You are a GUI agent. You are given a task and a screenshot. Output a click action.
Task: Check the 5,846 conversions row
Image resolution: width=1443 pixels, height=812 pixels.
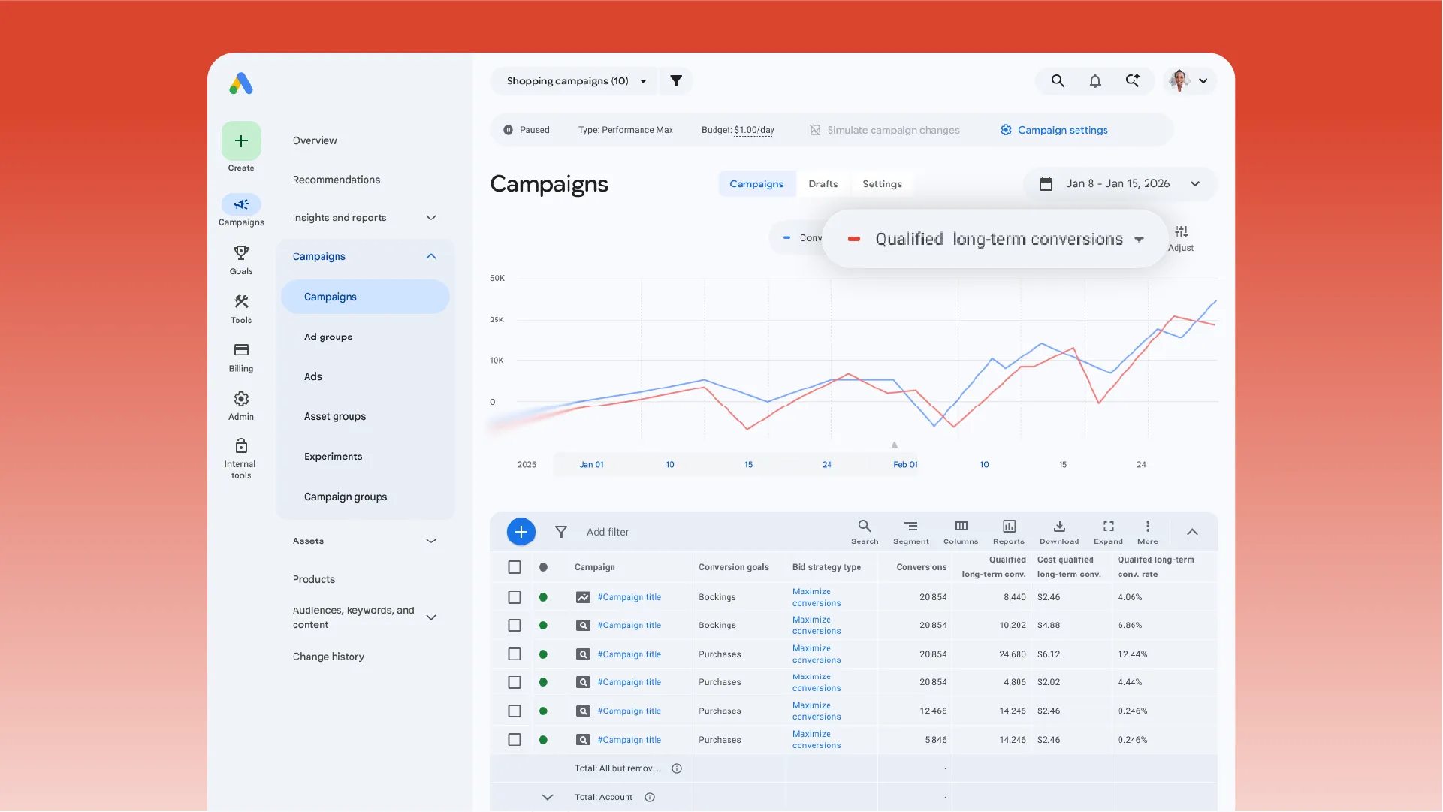click(x=515, y=740)
